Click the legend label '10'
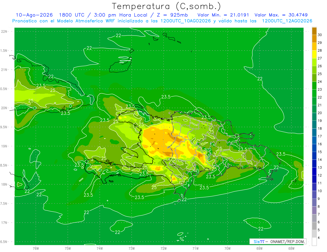 (x=320, y=191)
